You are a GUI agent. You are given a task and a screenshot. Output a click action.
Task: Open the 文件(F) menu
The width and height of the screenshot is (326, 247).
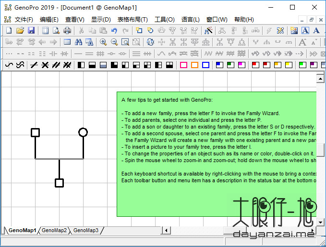(x=24, y=20)
